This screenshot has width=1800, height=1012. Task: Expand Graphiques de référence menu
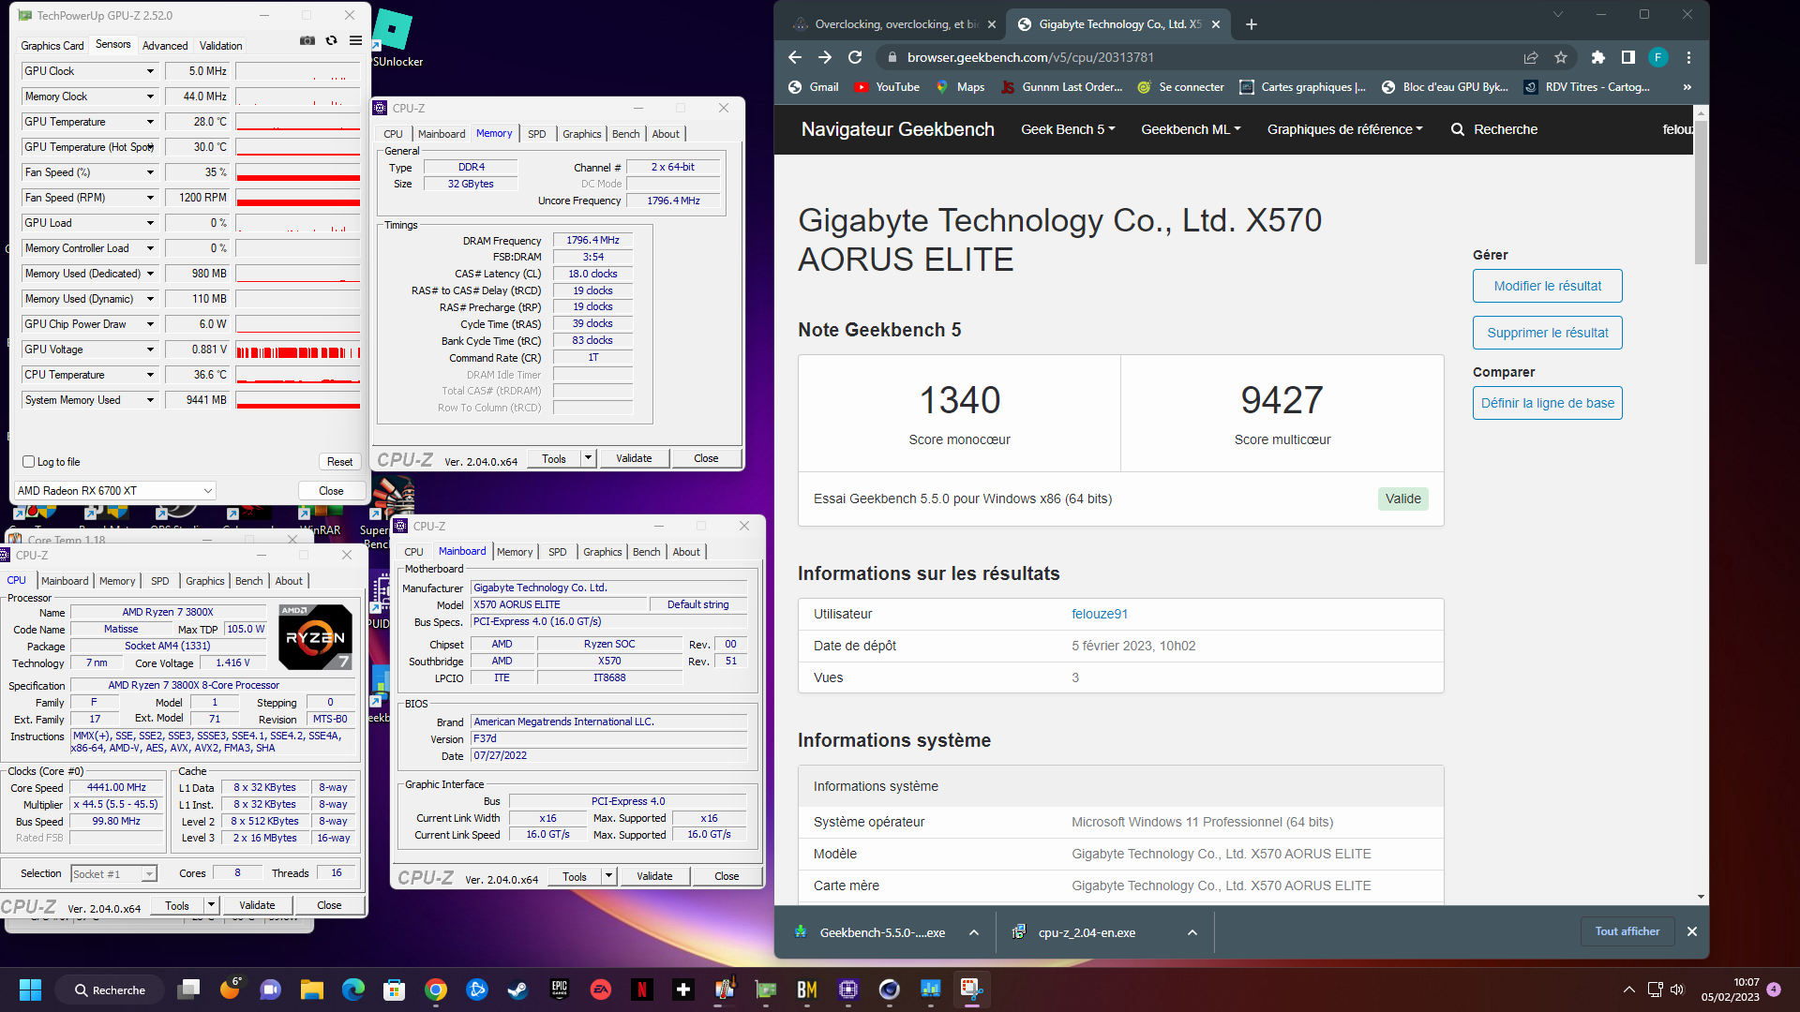[1344, 129]
